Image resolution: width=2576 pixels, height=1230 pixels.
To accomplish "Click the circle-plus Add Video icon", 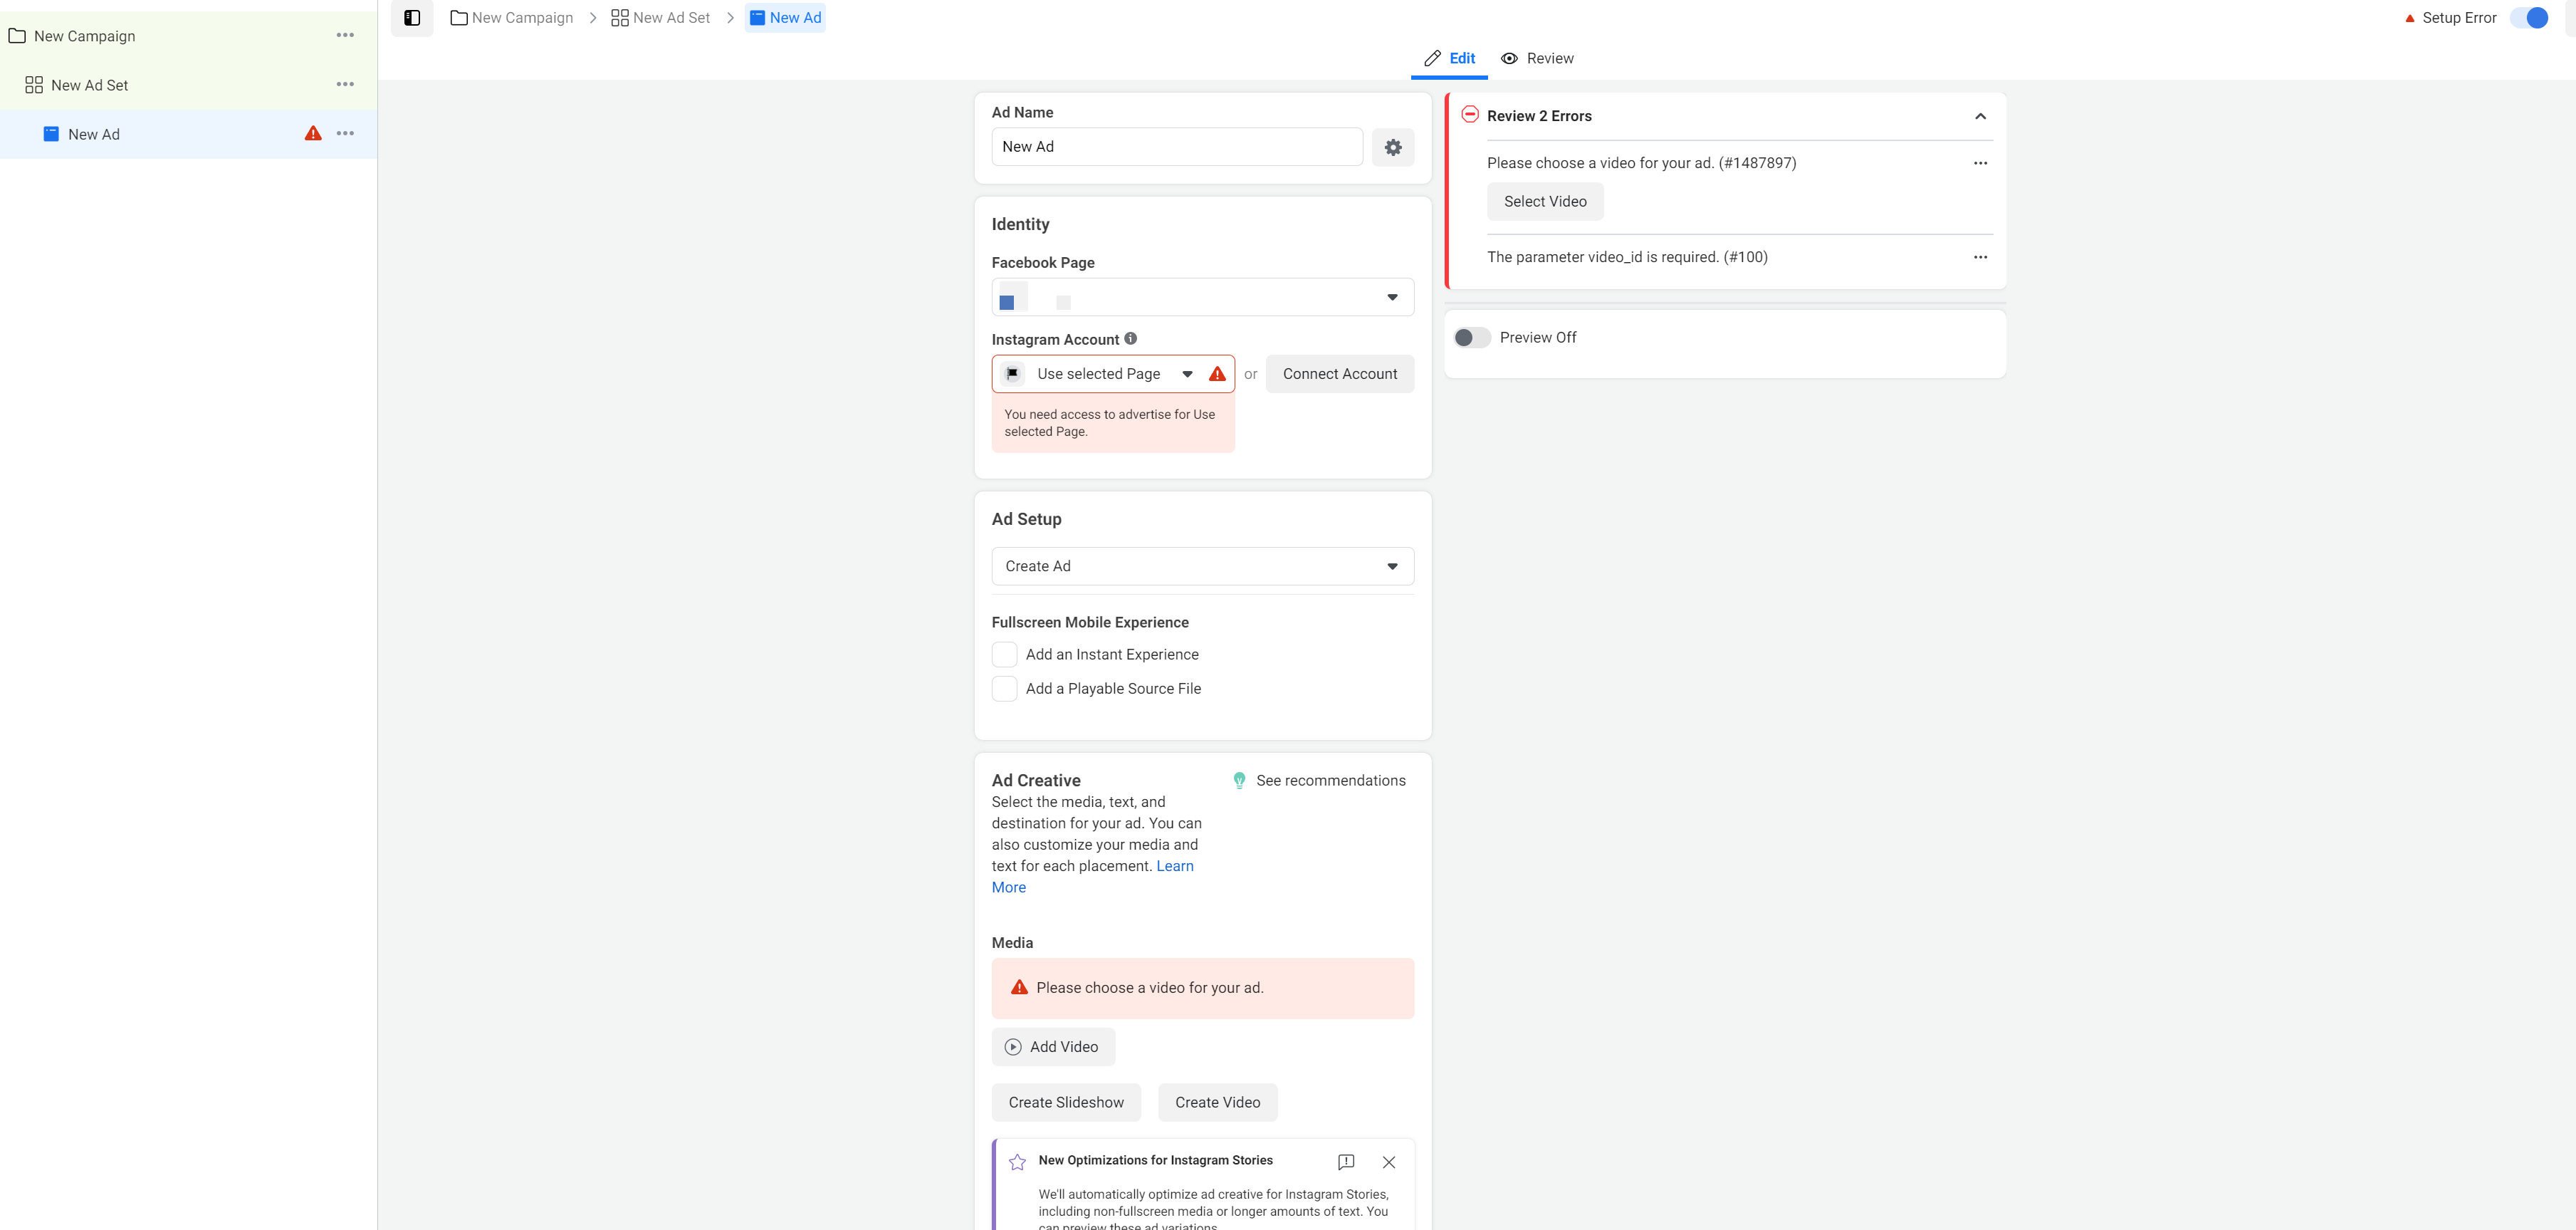I will (x=1014, y=1046).
